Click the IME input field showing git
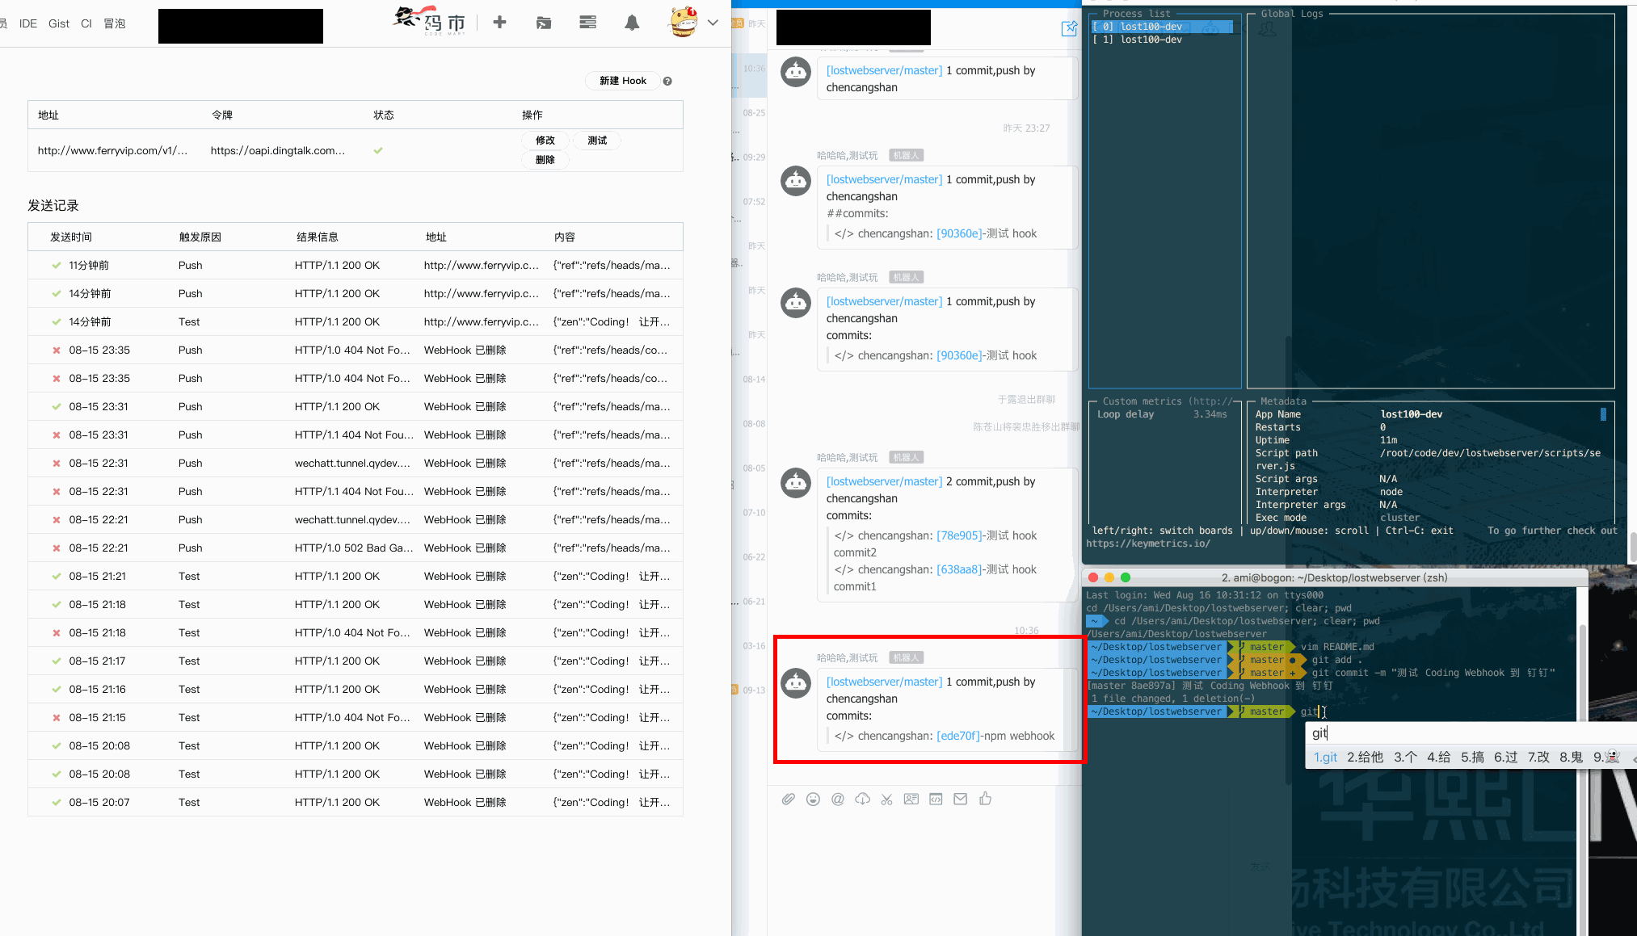 click(1454, 732)
